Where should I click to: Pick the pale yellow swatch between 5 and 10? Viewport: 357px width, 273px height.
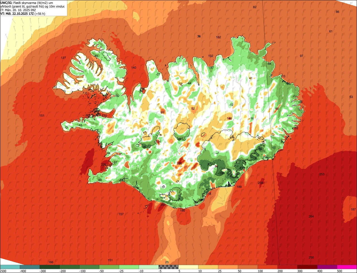coord(188,267)
